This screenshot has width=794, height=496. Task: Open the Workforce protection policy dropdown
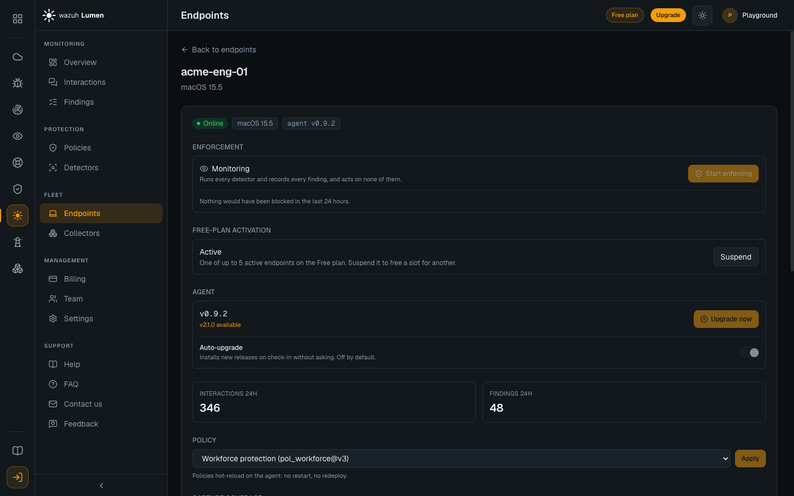(462, 459)
